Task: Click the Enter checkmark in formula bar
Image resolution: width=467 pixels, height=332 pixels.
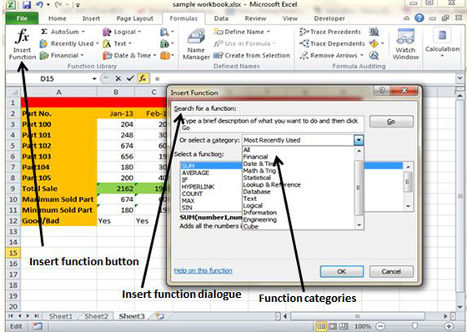Action: [x=130, y=78]
